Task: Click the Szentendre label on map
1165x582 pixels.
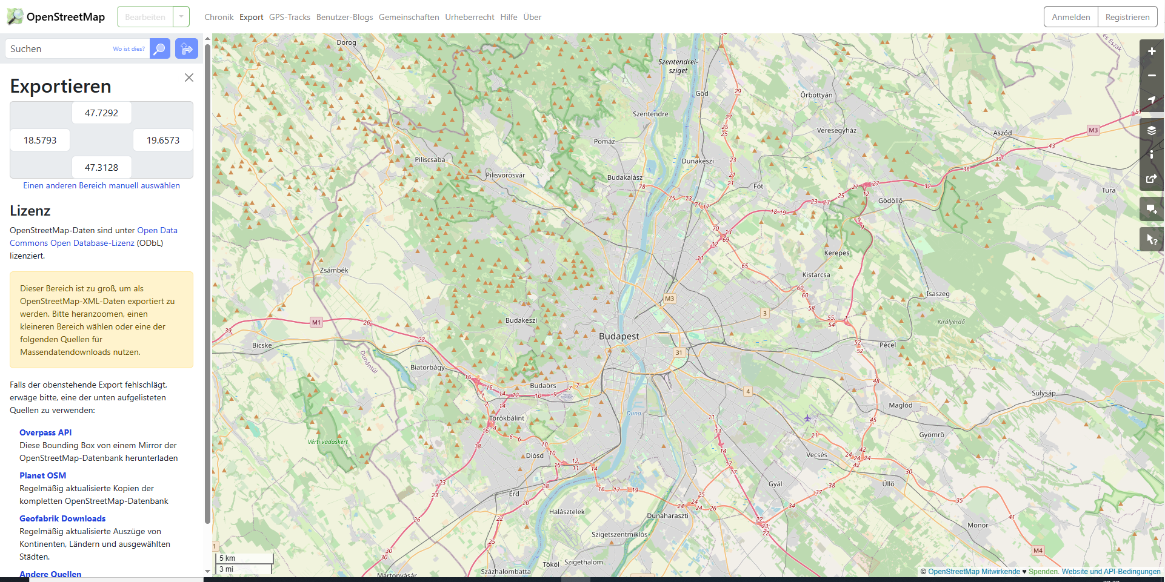Action: coord(650,114)
